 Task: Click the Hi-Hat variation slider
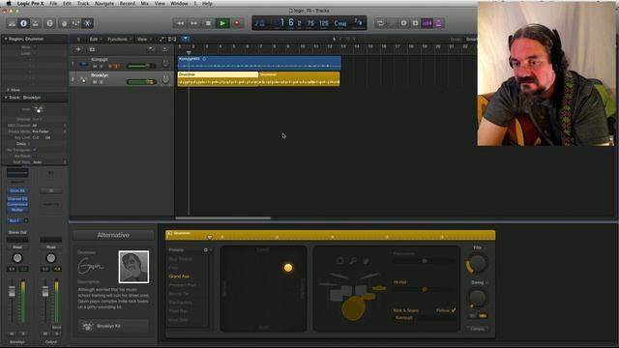pyautogui.click(x=425, y=289)
